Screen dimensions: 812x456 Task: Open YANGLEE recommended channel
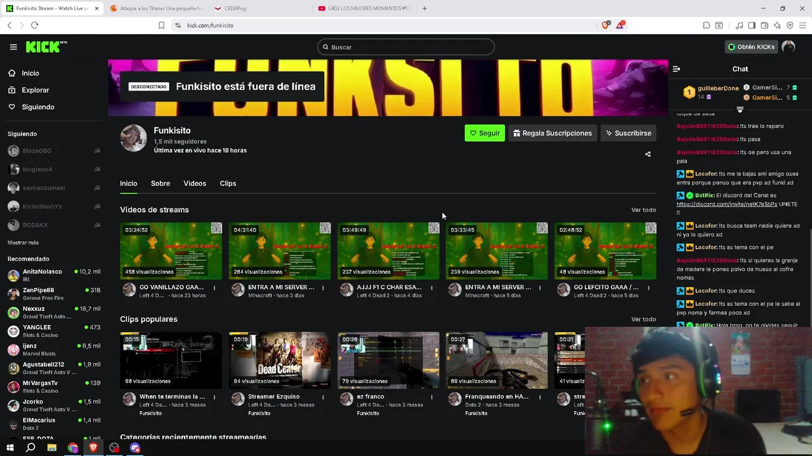54,331
